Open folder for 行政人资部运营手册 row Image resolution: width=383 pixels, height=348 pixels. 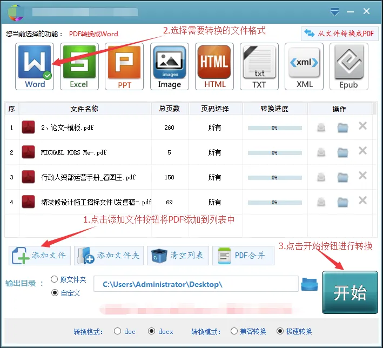pyautogui.click(x=342, y=177)
